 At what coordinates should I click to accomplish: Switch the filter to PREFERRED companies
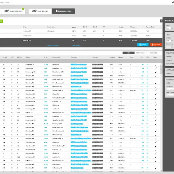(140, 53)
